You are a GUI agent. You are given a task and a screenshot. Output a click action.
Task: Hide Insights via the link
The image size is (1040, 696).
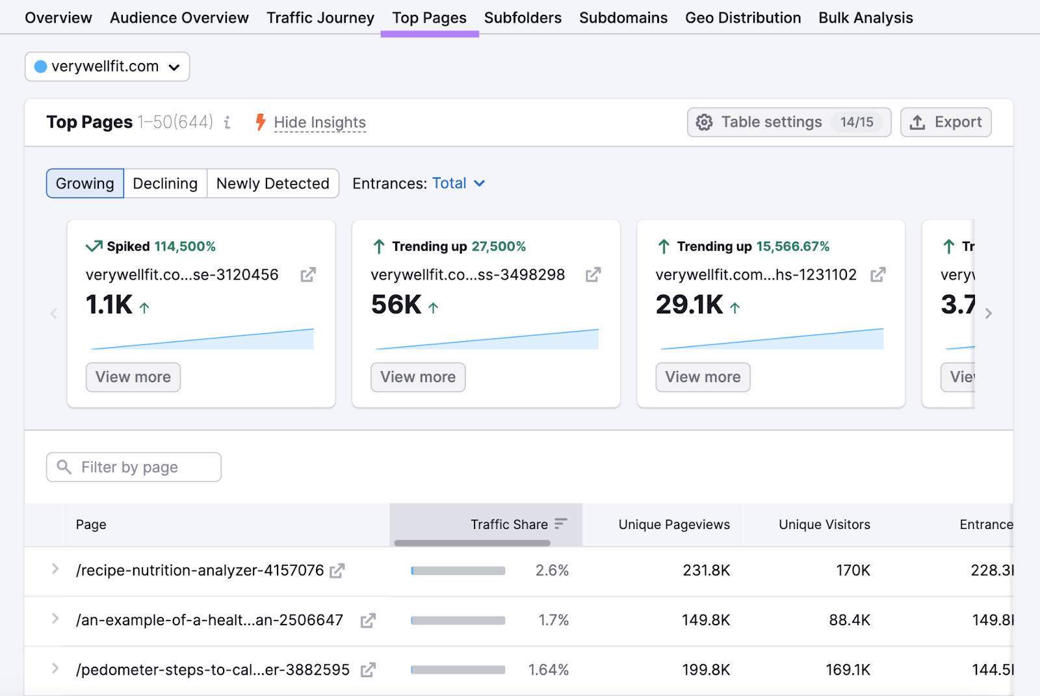(x=320, y=122)
